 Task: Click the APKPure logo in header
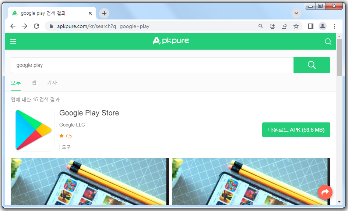tap(171, 41)
